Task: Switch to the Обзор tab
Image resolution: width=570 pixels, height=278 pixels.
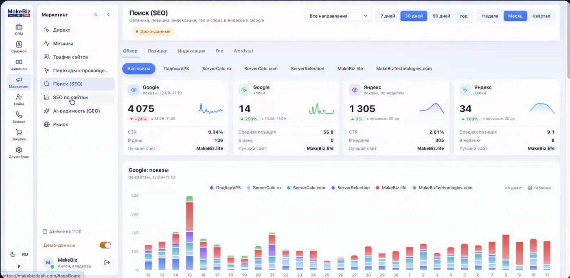Action: (x=130, y=51)
